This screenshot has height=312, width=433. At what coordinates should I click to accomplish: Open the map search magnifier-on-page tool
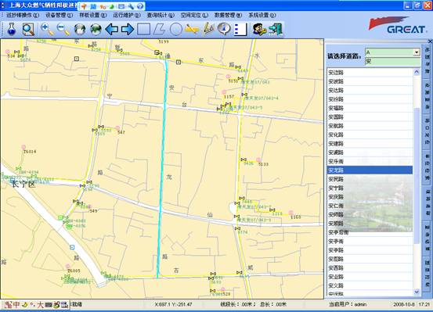coord(28,29)
